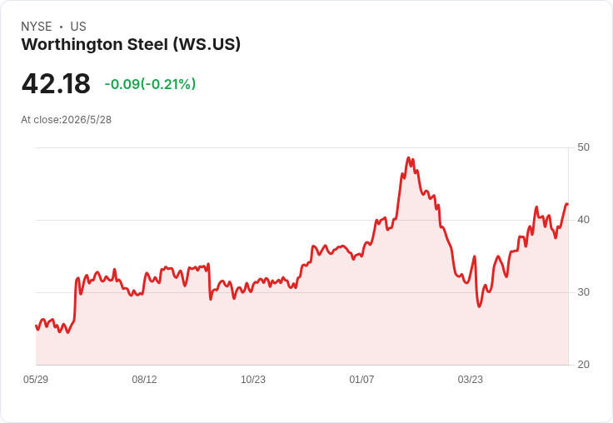Click the 50 price axis label
613x423 pixels.
[583, 147]
